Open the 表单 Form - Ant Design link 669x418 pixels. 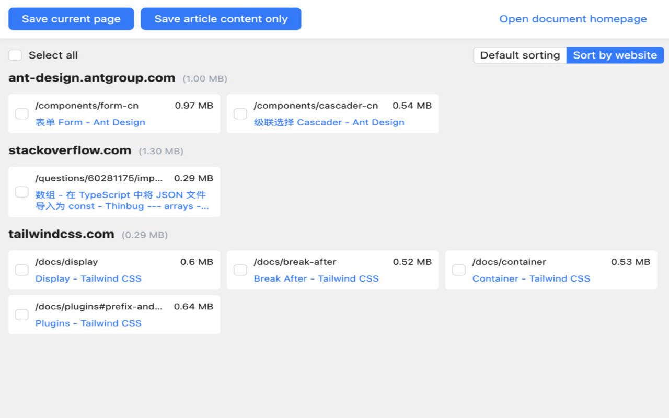tap(90, 122)
